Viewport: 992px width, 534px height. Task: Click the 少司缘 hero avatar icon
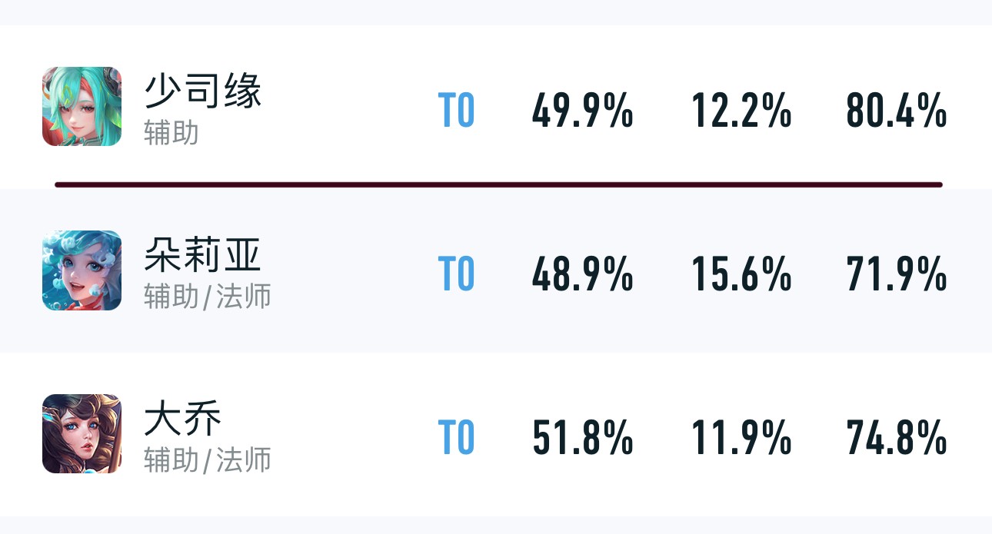[x=82, y=106]
